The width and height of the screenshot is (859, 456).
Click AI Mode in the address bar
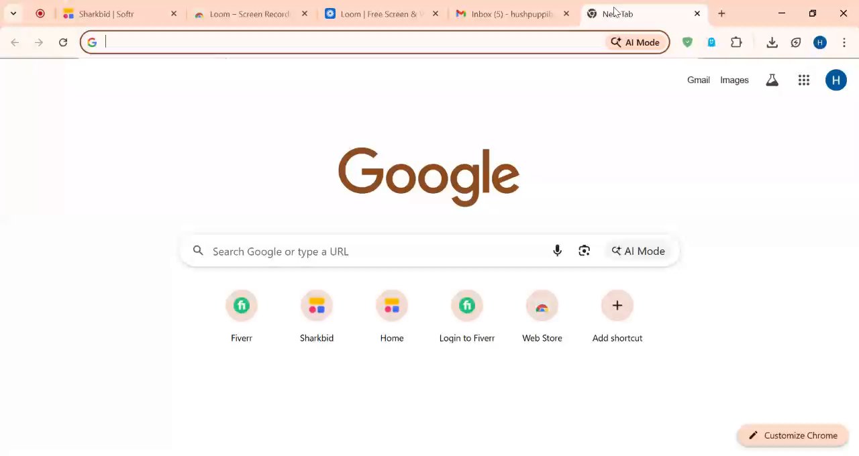635,42
